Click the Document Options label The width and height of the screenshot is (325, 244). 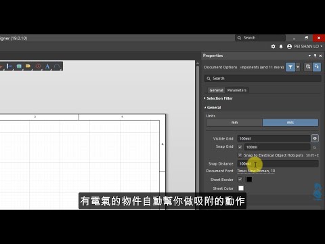(221, 67)
